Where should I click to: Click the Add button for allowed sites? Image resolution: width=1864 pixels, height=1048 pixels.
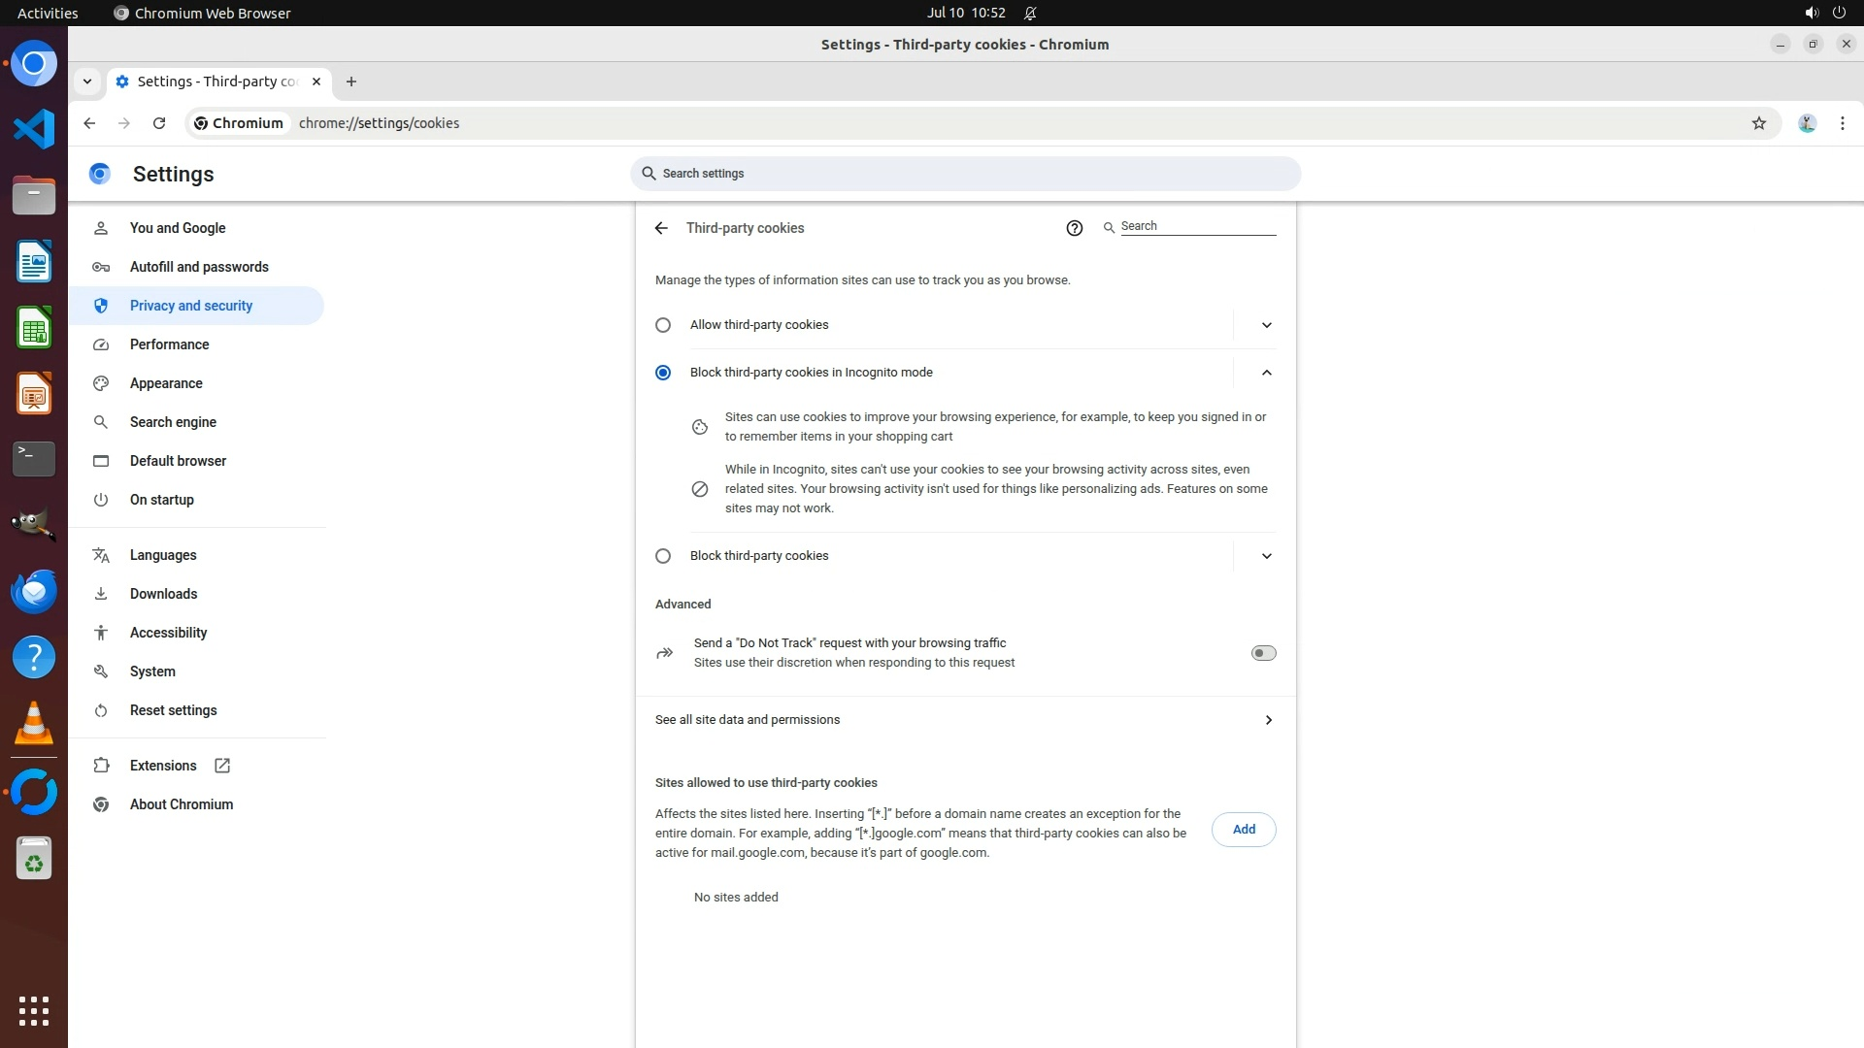(1243, 830)
